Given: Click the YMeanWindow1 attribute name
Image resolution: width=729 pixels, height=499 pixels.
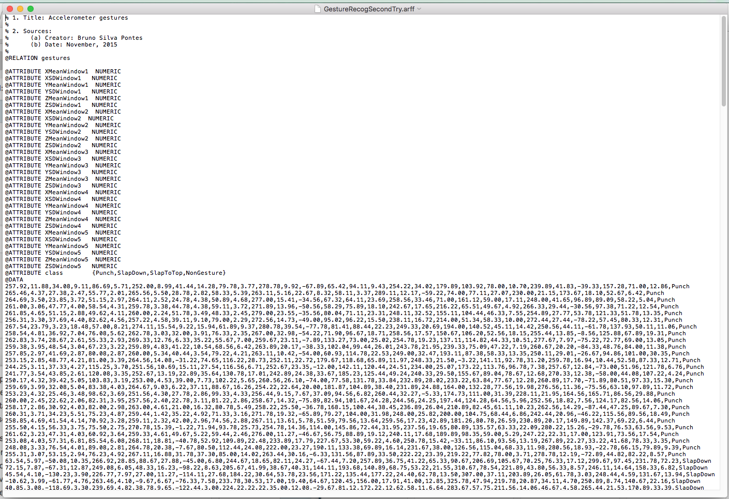Looking at the screenshot, I should 66,85.
